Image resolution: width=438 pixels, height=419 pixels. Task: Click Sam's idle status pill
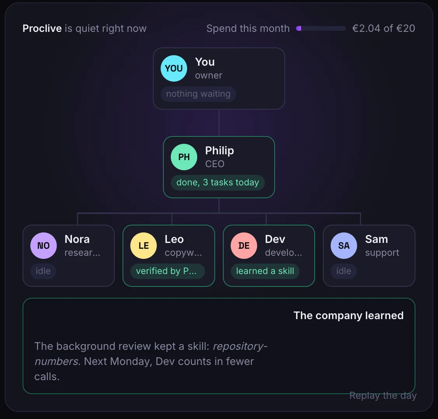(x=343, y=271)
